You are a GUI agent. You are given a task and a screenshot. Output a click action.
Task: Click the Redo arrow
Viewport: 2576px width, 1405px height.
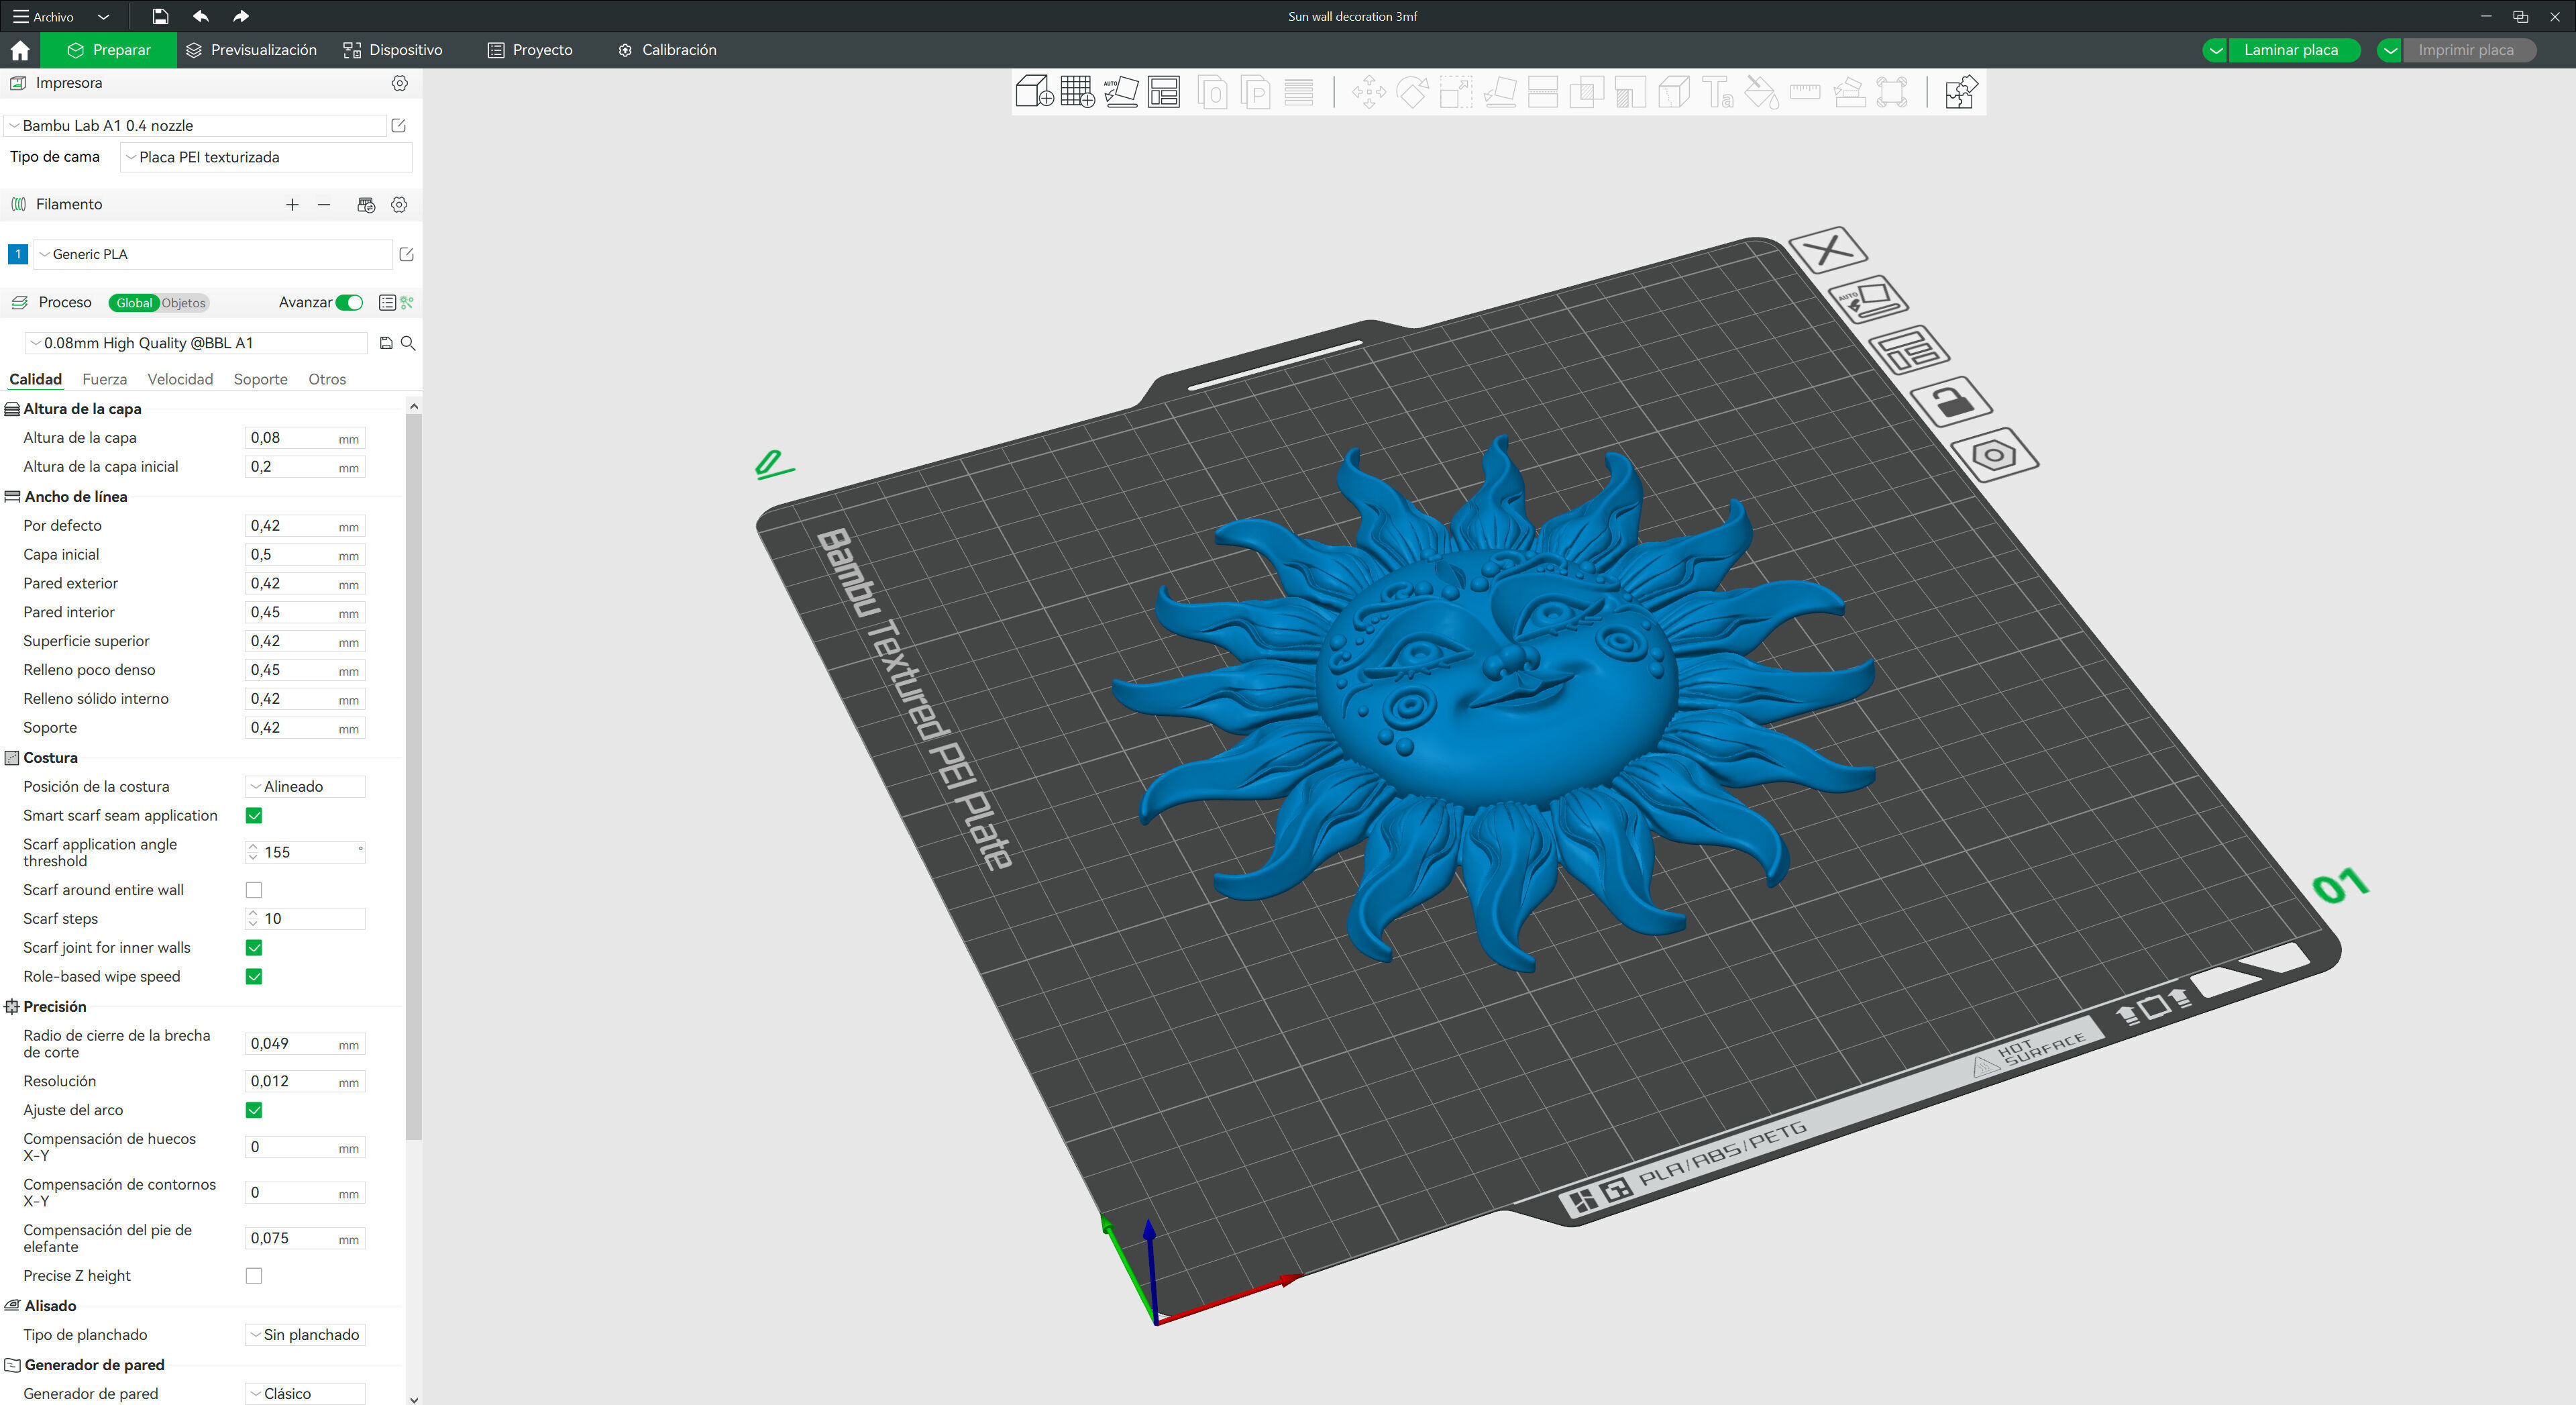[240, 16]
